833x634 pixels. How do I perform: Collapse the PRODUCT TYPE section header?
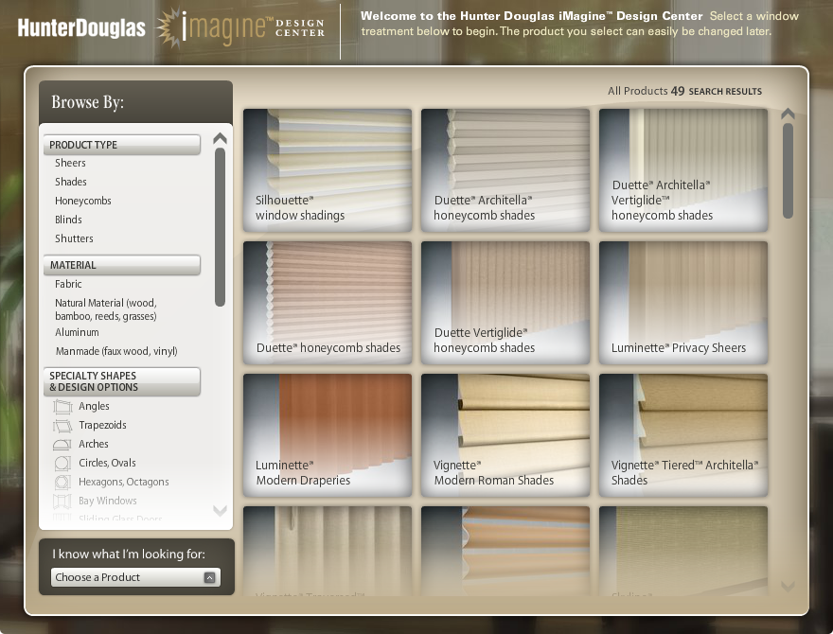[x=122, y=145]
